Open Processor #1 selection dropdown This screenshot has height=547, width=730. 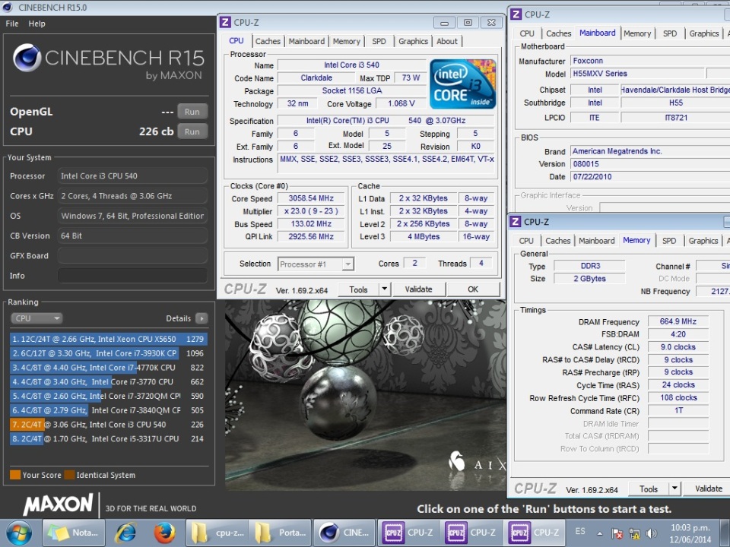point(316,264)
